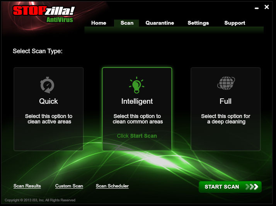Open the Settings tab

(198, 23)
